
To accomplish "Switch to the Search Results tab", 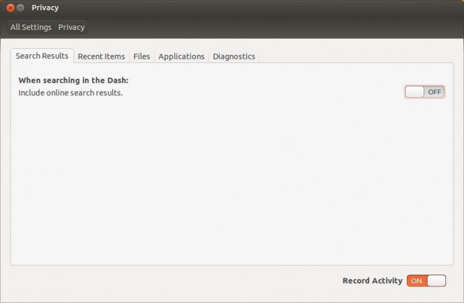I will pos(42,56).
